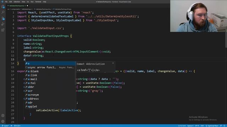Viewport: 227px width, 127px height.
Task: Click 'valid:boolean;' on line 8
Action: tap(34, 40)
